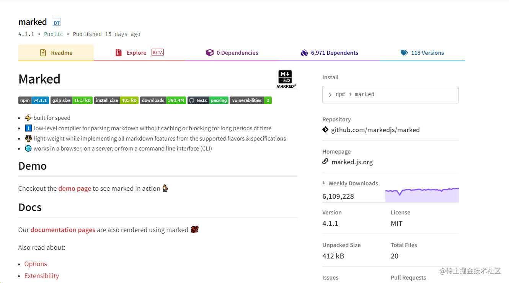Screen dimensions: 509x283
Task: Click the 'Install' sidebar label
Action: (x=330, y=77)
